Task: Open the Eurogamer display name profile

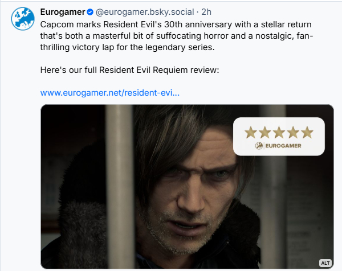Action: [63, 12]
